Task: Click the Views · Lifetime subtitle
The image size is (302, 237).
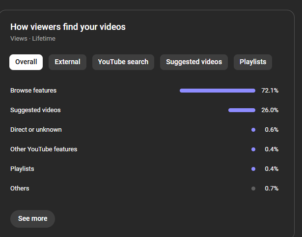Action: click(x=33, y=39)
